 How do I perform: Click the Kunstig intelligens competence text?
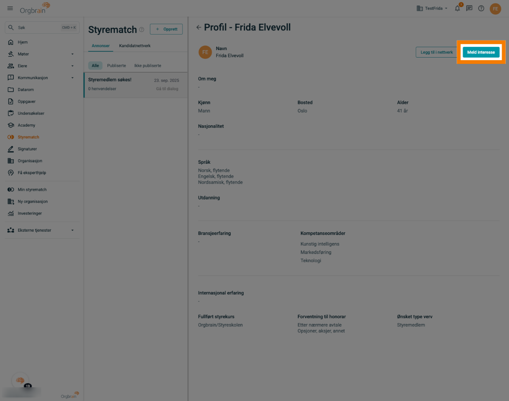(320, 244)
